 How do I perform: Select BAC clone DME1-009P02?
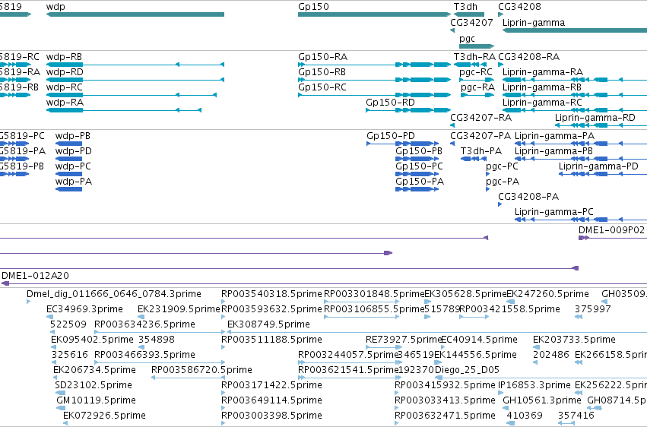611,230
